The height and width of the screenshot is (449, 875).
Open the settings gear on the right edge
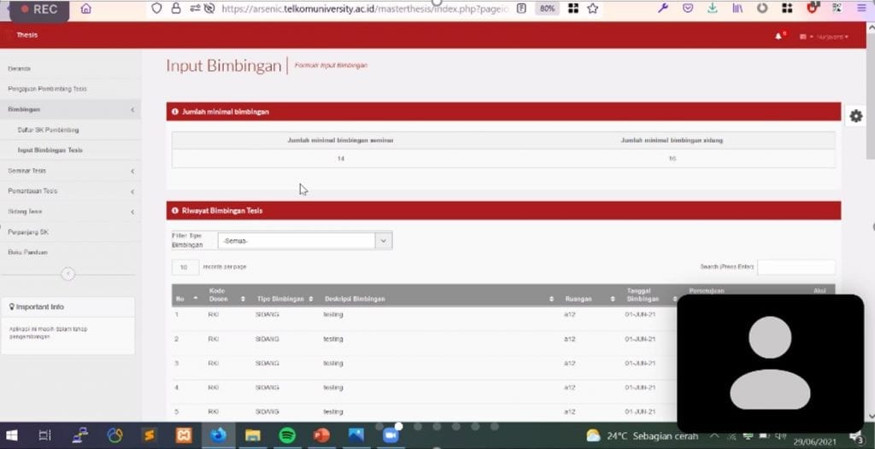click(x=855, y=117)
